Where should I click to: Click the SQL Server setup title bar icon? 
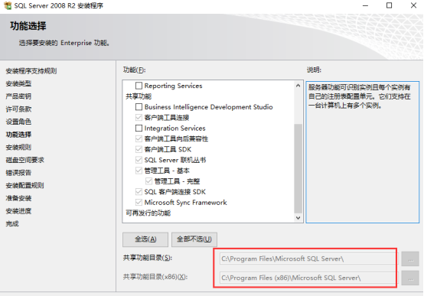(8, 5)
